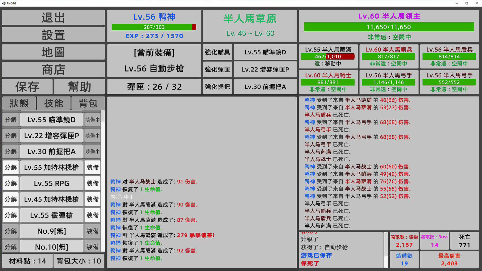Target the Lv.55 半人馬薩滿 enemy
The image size is (482, 271).
pyautogui.click(x=328, y=56)
